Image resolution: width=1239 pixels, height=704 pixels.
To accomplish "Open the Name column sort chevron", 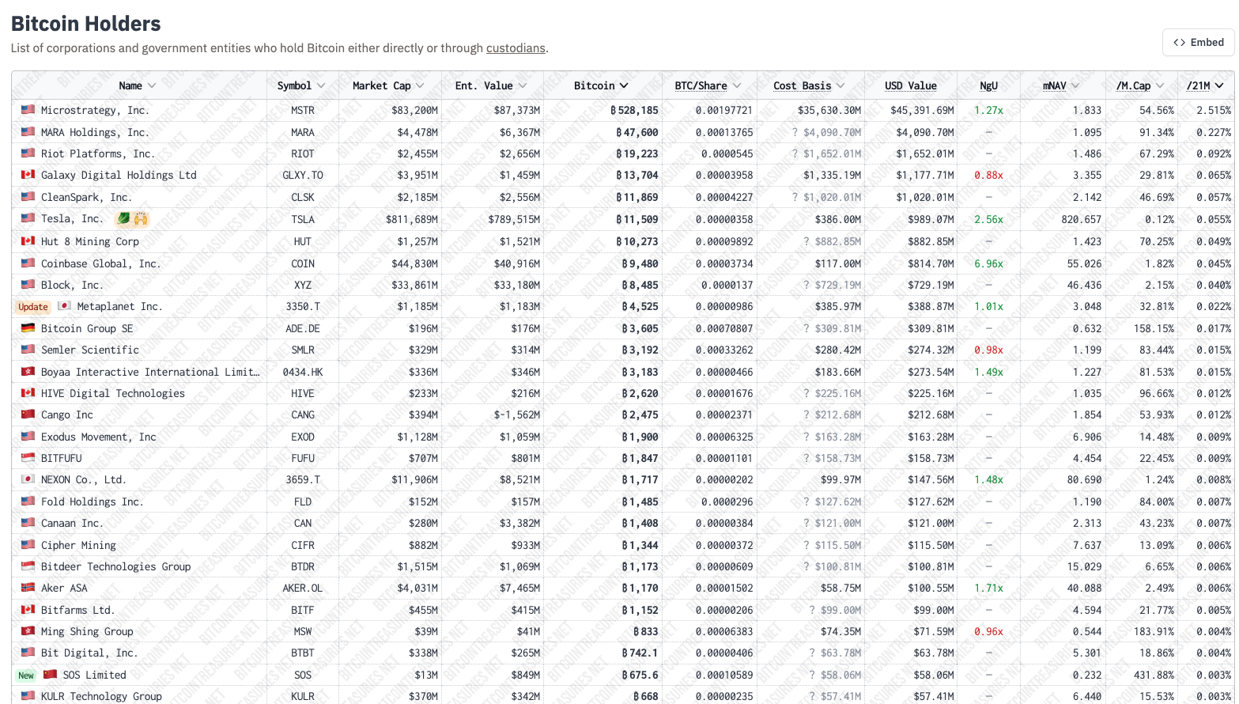I will coord(152,85).
